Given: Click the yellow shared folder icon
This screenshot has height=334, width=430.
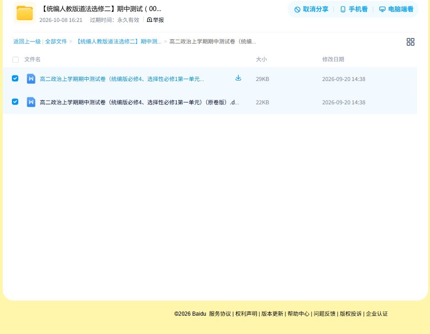Looking at the screenshot, I should [25, 13].
